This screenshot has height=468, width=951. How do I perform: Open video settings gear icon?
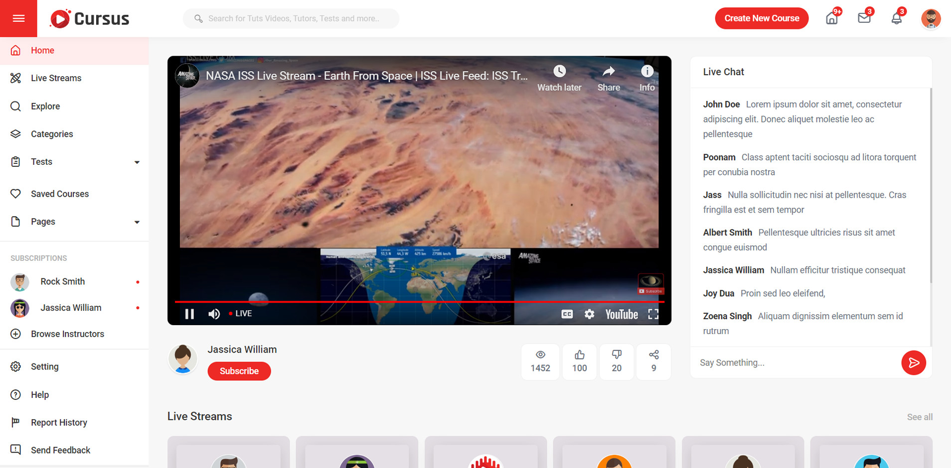click(x=589, y=314)
